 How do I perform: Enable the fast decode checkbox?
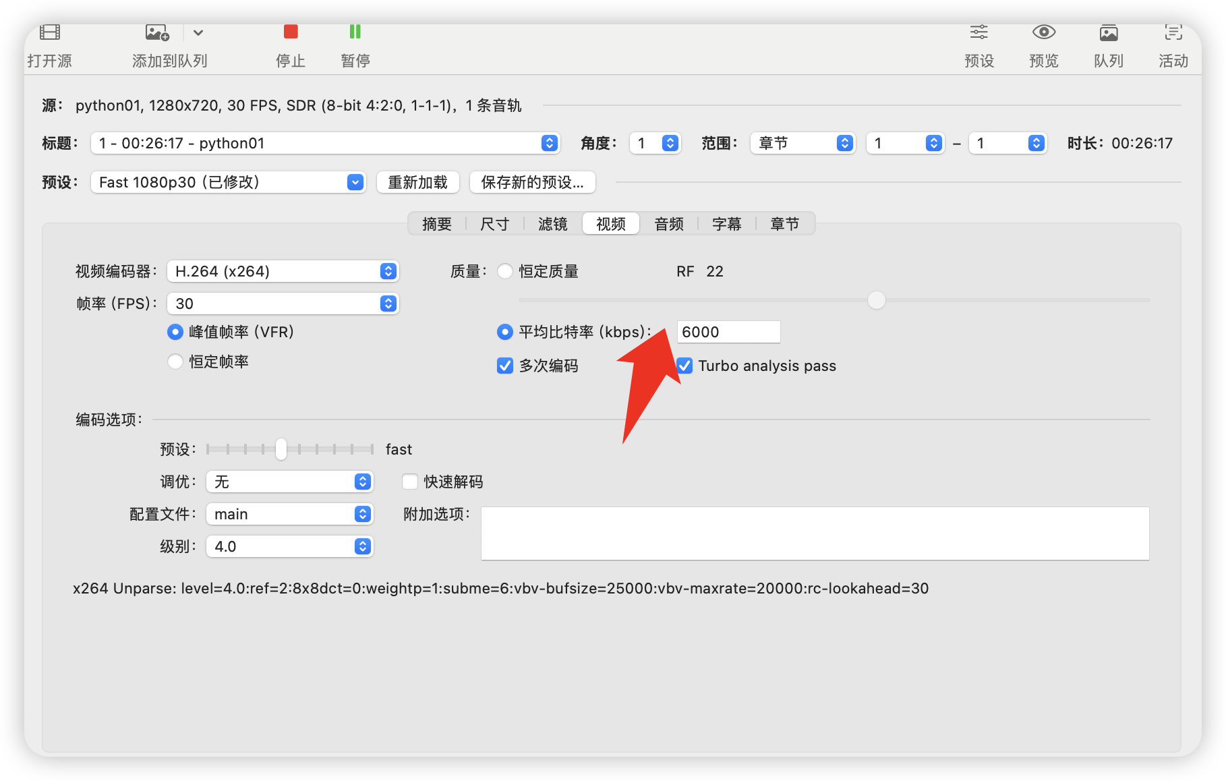(x=410, y=482)
